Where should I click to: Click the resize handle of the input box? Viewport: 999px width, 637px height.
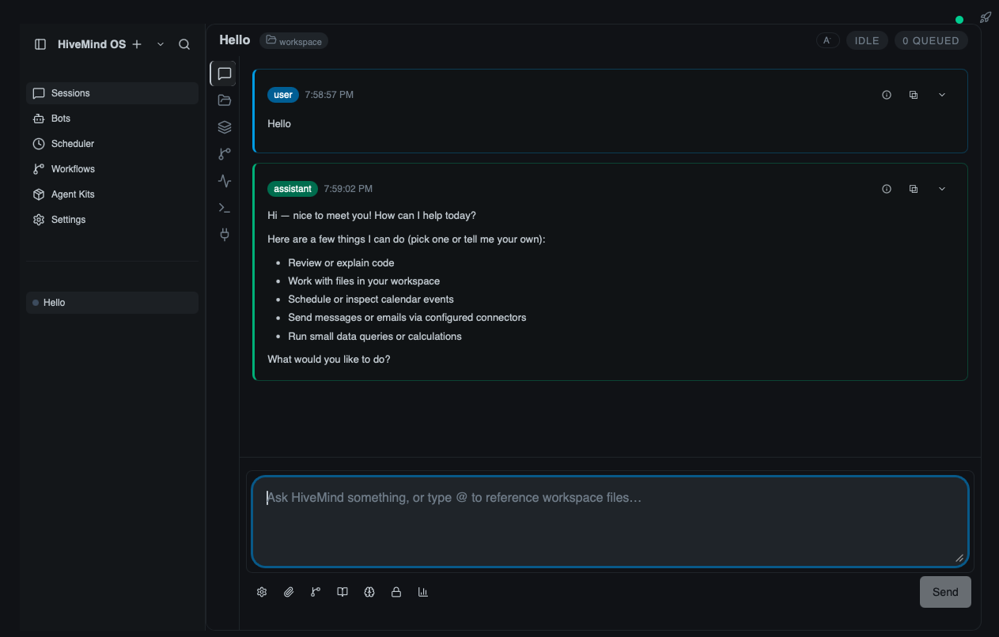(959, 558)
